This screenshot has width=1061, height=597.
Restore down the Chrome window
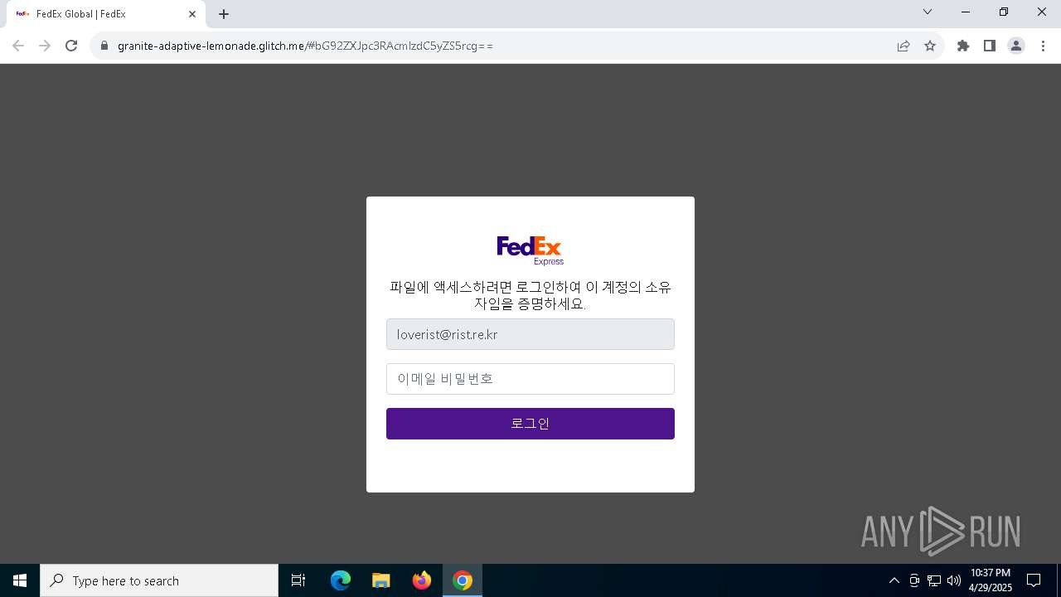(1004, 12)
